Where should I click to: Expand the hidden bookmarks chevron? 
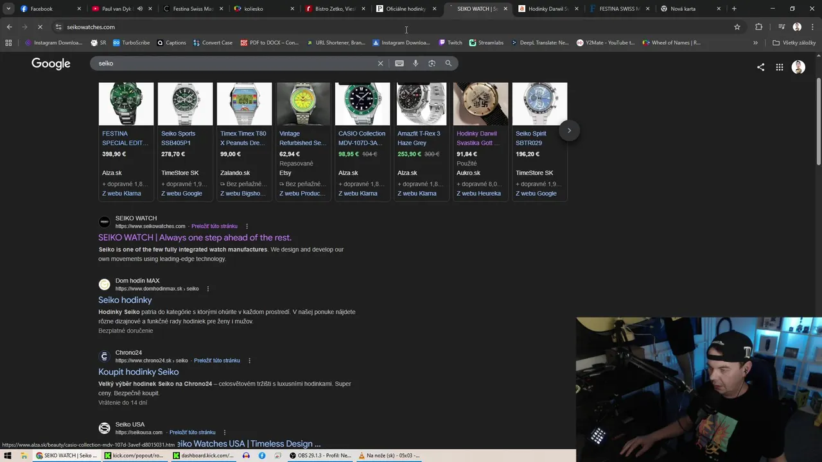tap(755, 42)
